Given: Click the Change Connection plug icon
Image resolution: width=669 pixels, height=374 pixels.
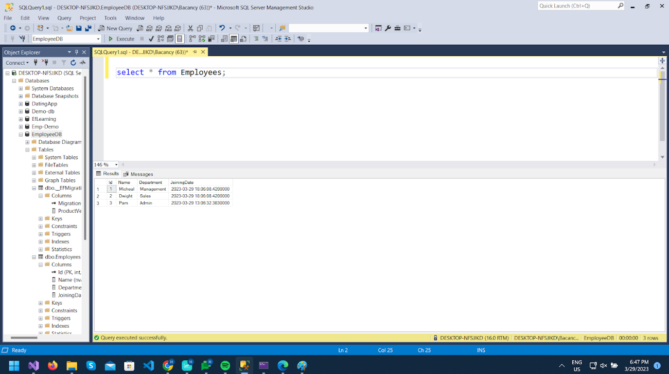Looking at the screenshot, I should [22, 39].
